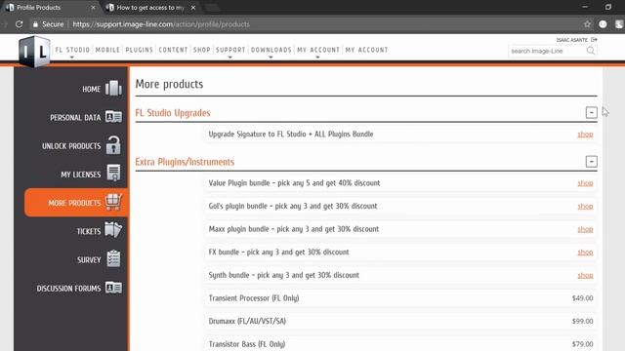Screen dimensions: 625x351
Task: Click the Image-Line IL logo
Action: tap(34, 52)
